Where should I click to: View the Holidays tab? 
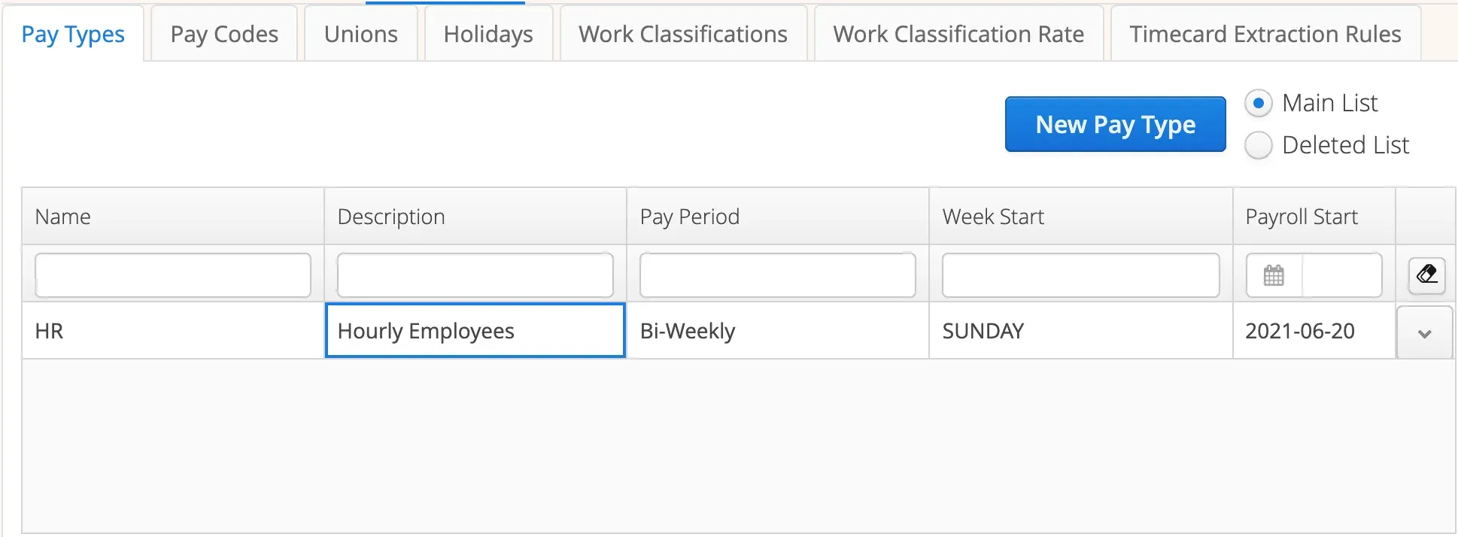pyautogui.click(x=488, y=33)
